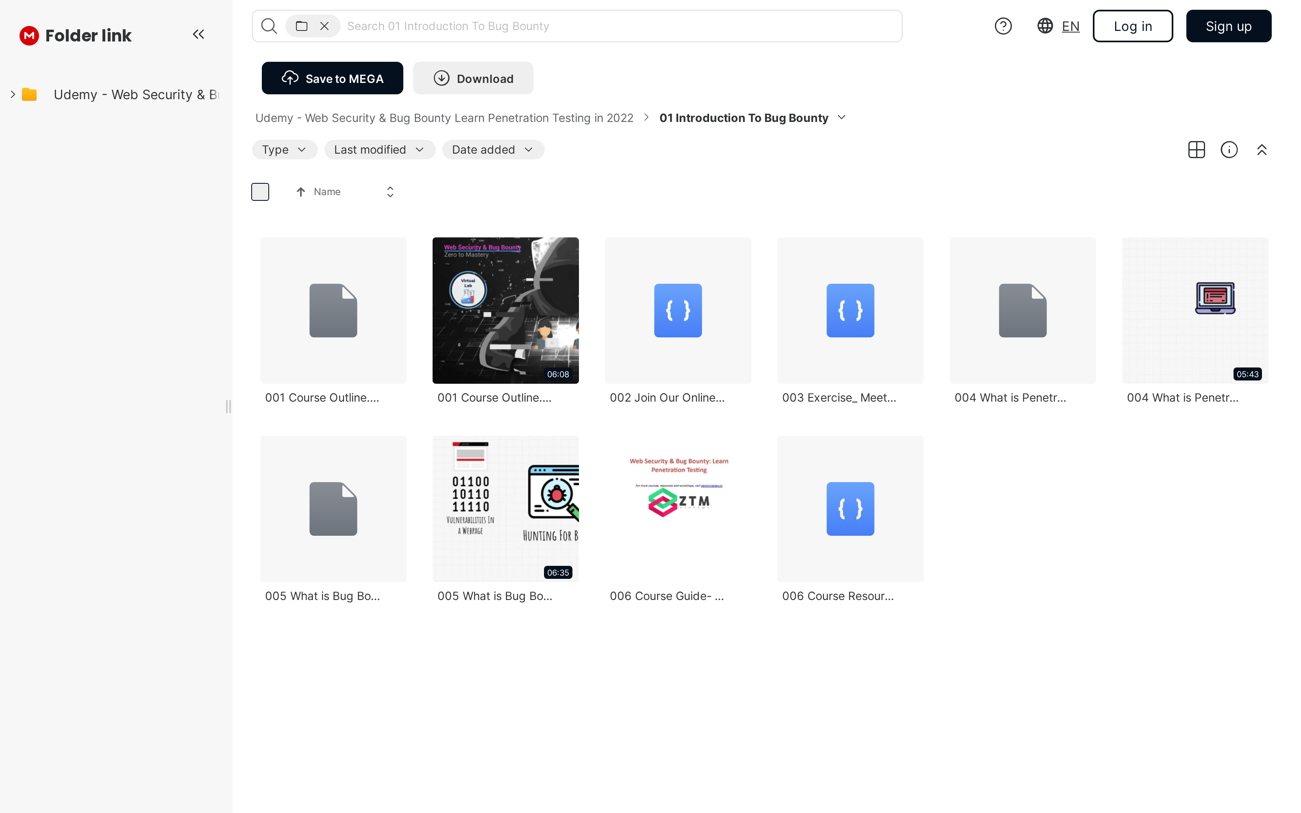Tick the select-all checkbox

coord(260,192)
